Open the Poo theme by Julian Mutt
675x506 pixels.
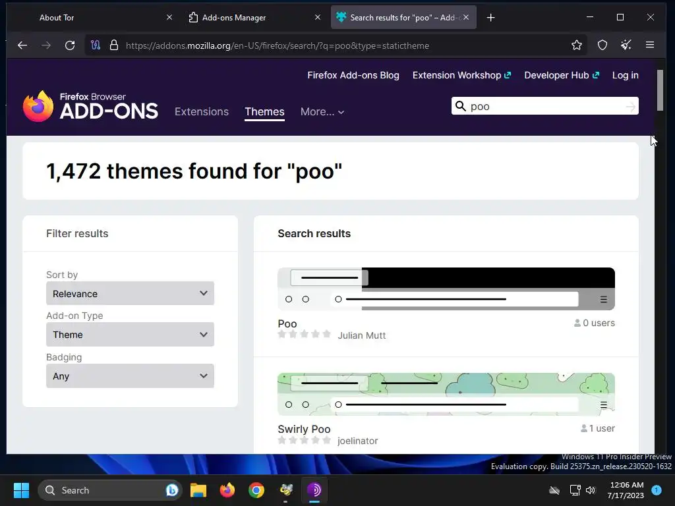click(287, 323)
